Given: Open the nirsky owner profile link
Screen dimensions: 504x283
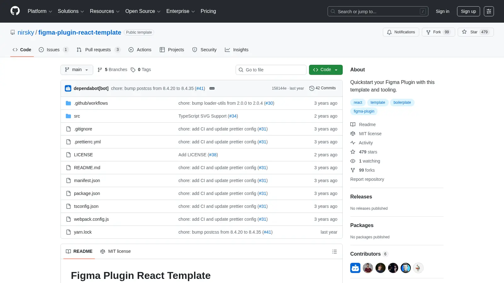Looking at the screenshot, I should coord(26,32).
